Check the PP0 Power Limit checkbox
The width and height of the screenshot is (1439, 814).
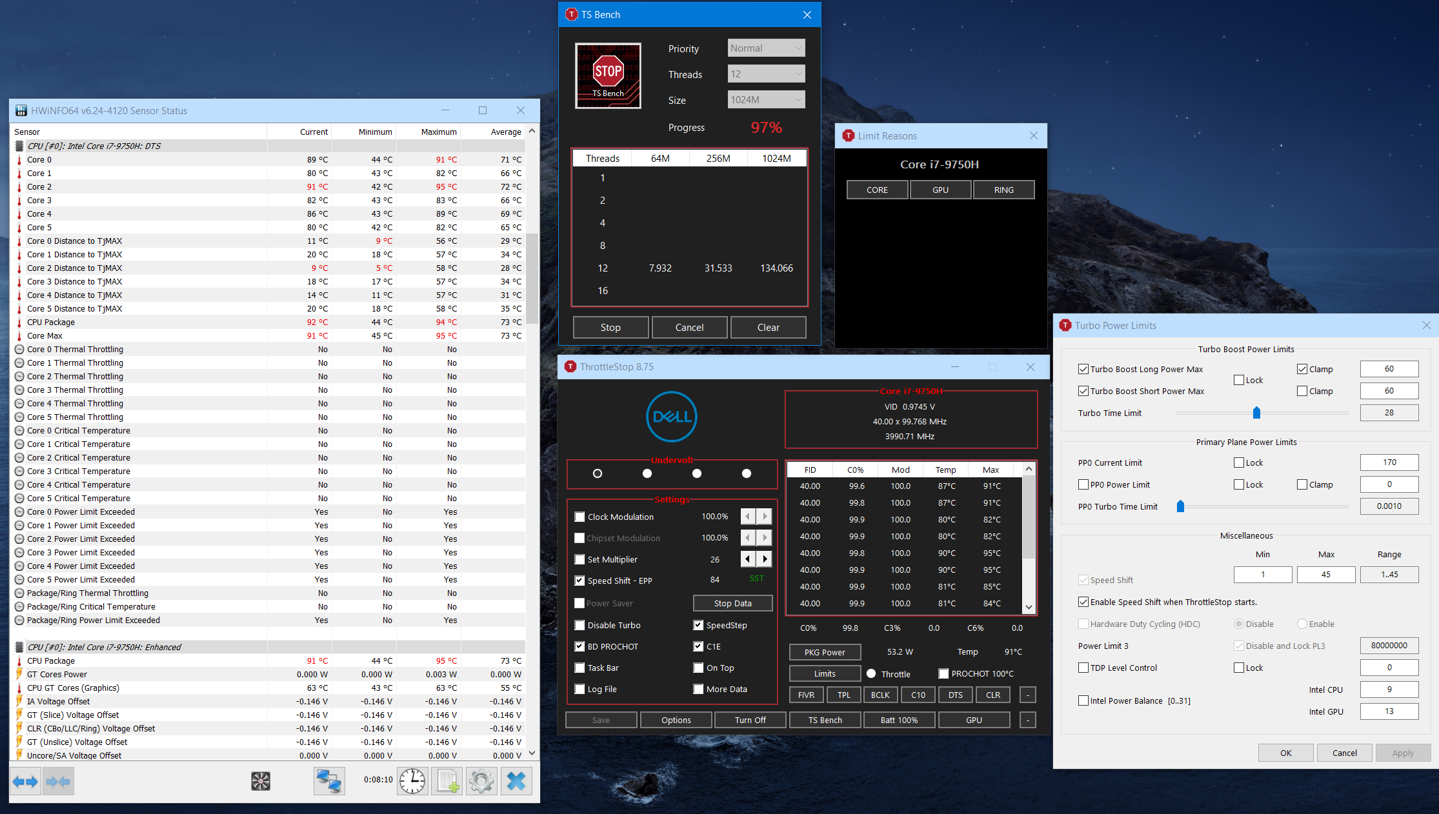click(x=1083, y=484)
